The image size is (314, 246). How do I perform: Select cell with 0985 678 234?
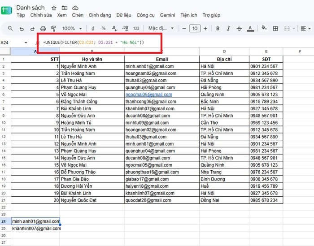(x=266, y=200)
